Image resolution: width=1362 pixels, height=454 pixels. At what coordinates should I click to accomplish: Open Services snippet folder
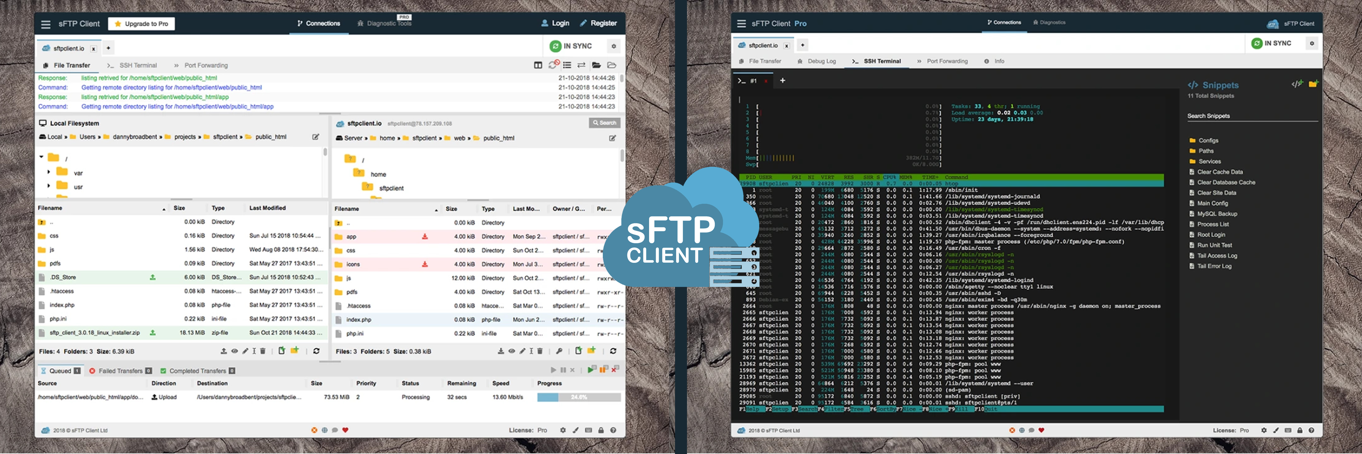pyautogui.click(x=1205, y=162)
